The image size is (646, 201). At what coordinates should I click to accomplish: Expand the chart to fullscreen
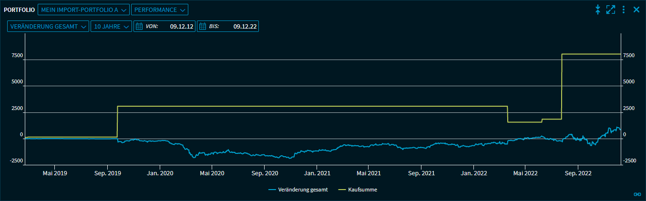click(x=611, y=10)
